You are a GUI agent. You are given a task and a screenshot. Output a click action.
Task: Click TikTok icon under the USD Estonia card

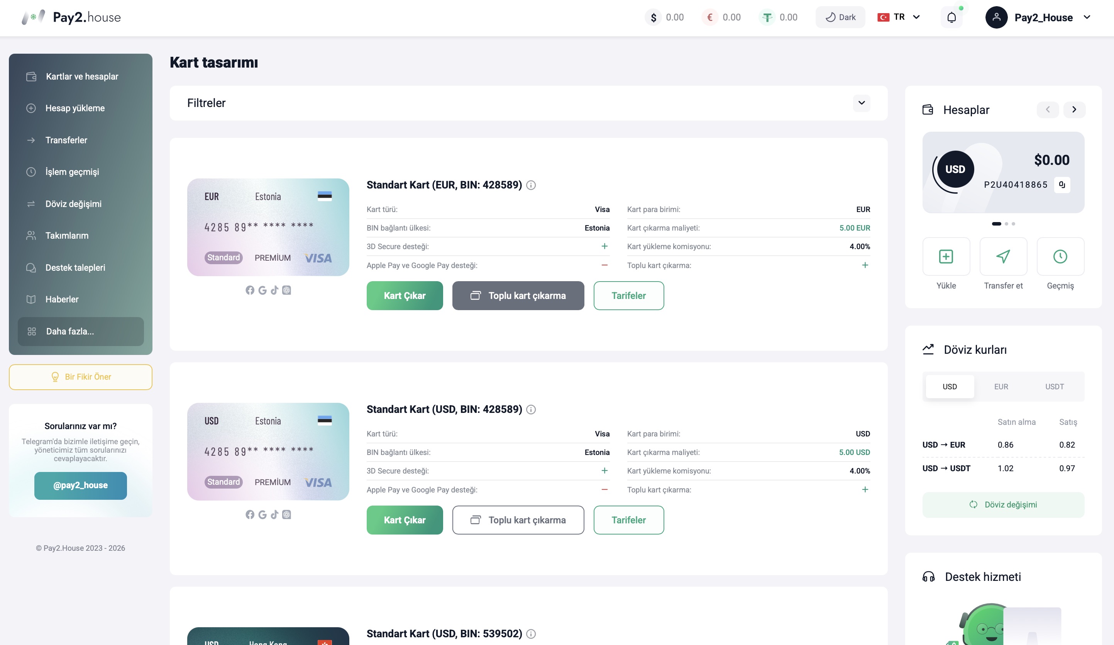tap(274, 514)
